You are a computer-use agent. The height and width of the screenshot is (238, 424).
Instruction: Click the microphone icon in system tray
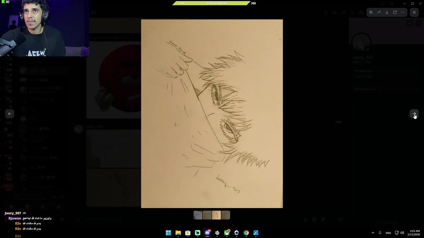(x=380, y=233)
